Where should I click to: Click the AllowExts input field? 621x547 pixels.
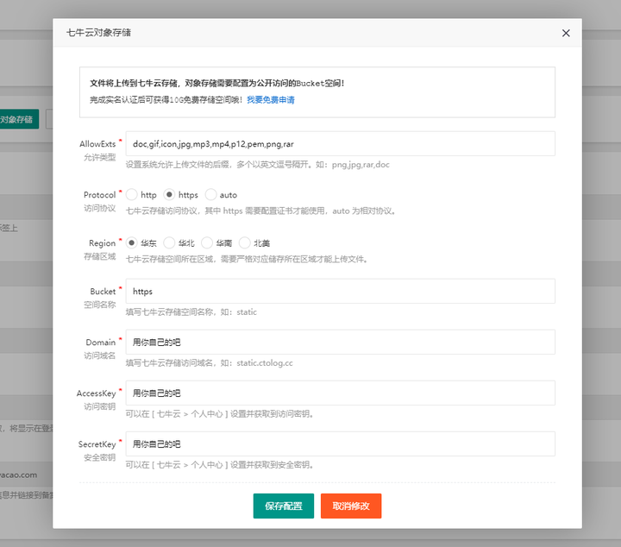click(x=340, y=144)
